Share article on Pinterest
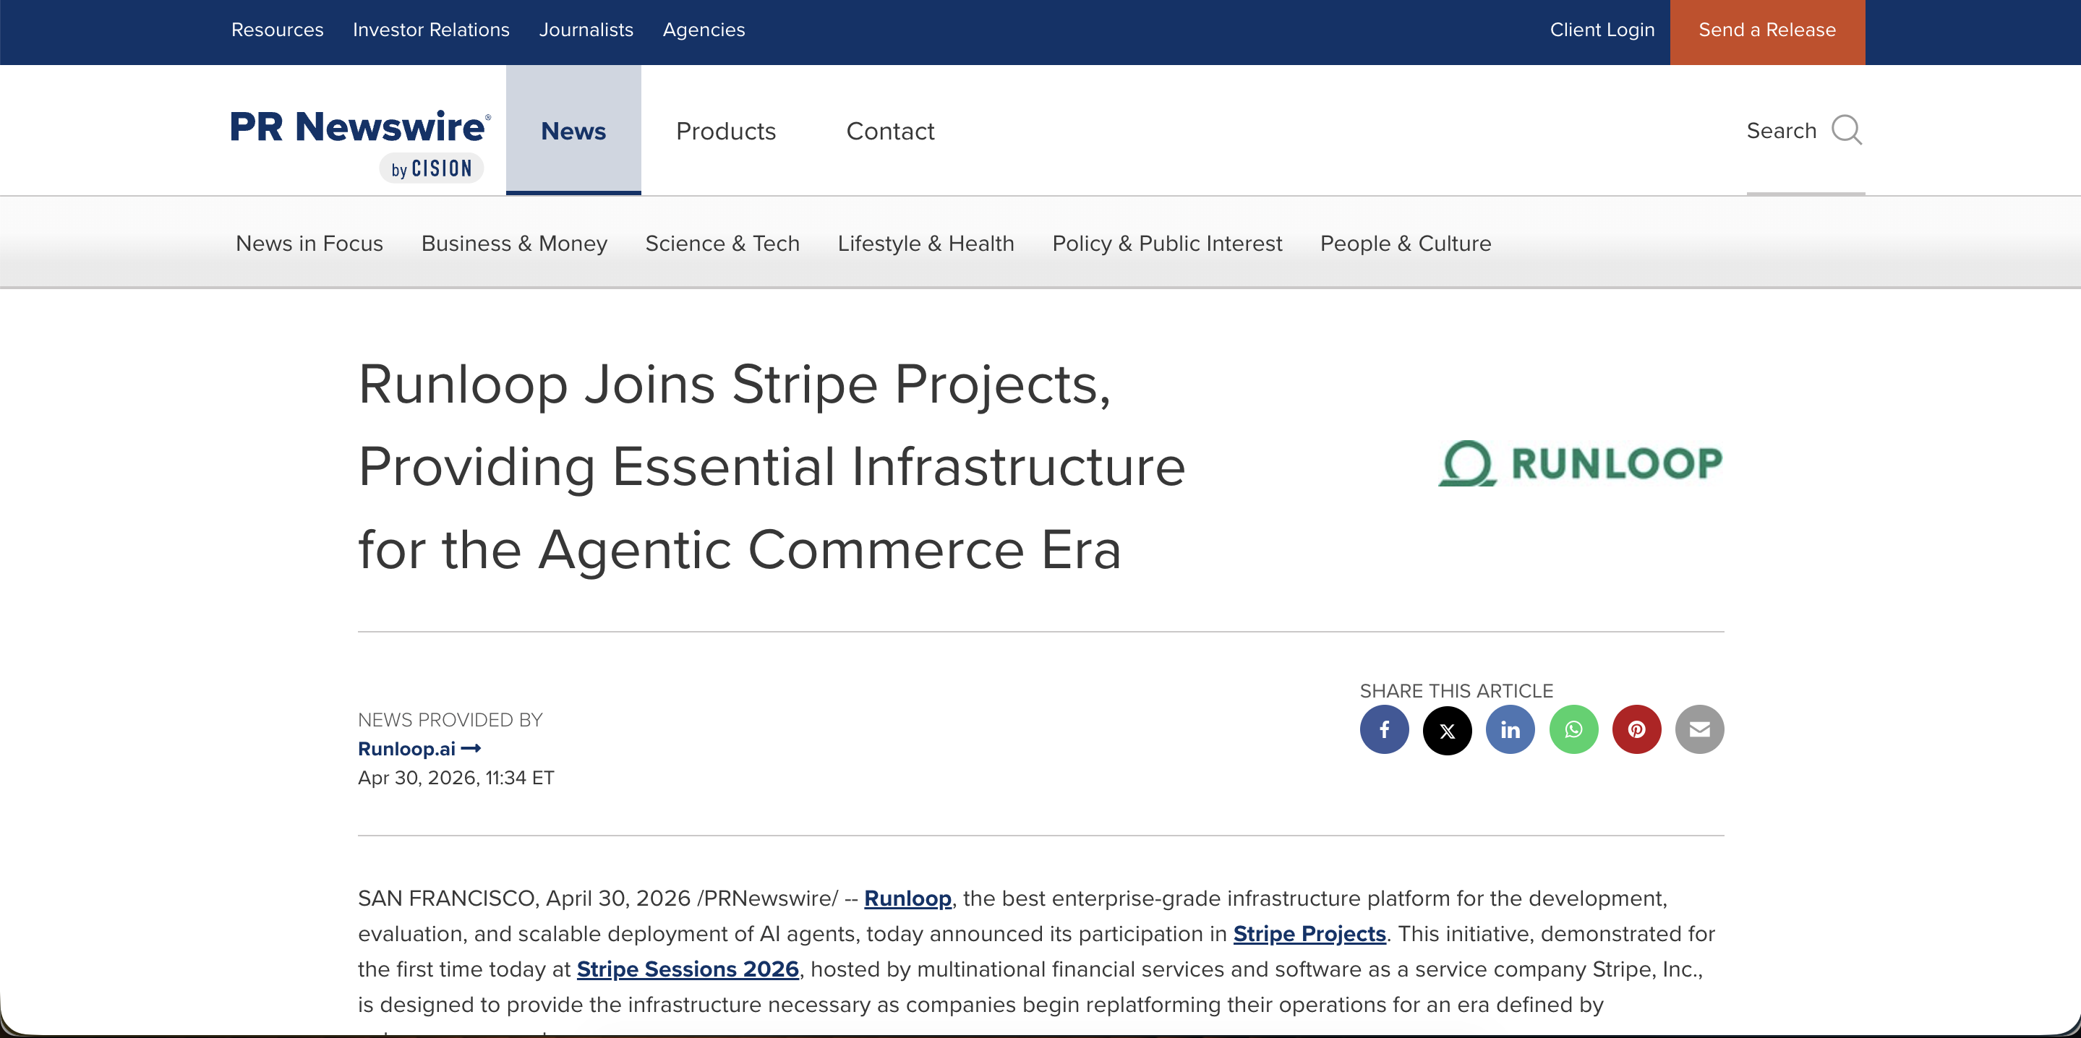Screen dimensions: 2081x1038 [1636, 729]
